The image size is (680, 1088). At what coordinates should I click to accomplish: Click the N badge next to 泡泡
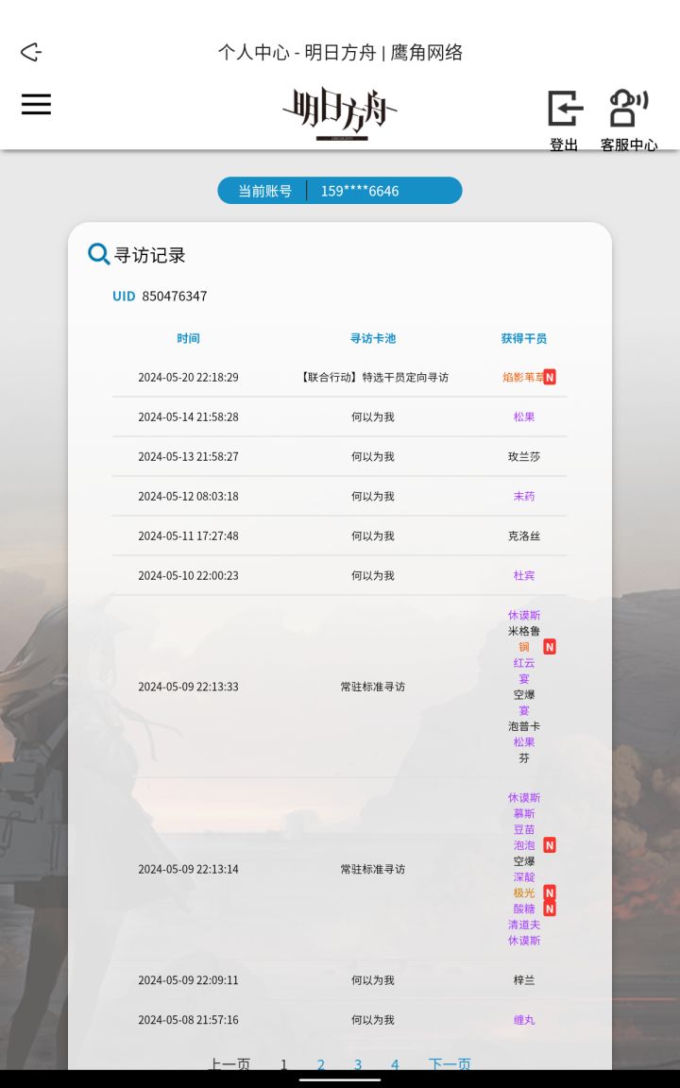(550, 846)
